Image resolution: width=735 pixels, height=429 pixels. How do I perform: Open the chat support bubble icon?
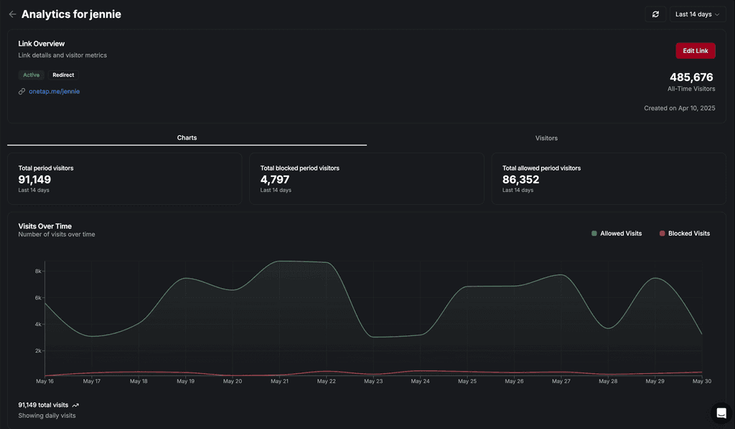[x=721, y=413]
